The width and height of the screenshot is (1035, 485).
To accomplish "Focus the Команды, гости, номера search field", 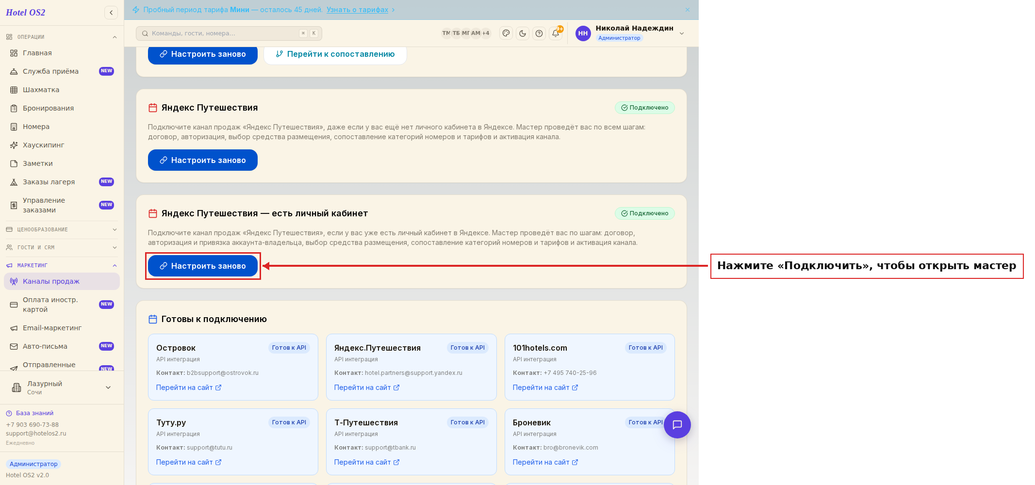I will [x=229, y=33].
